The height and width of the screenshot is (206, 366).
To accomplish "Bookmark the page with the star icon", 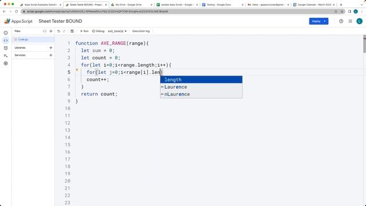I will click(342, 11).
